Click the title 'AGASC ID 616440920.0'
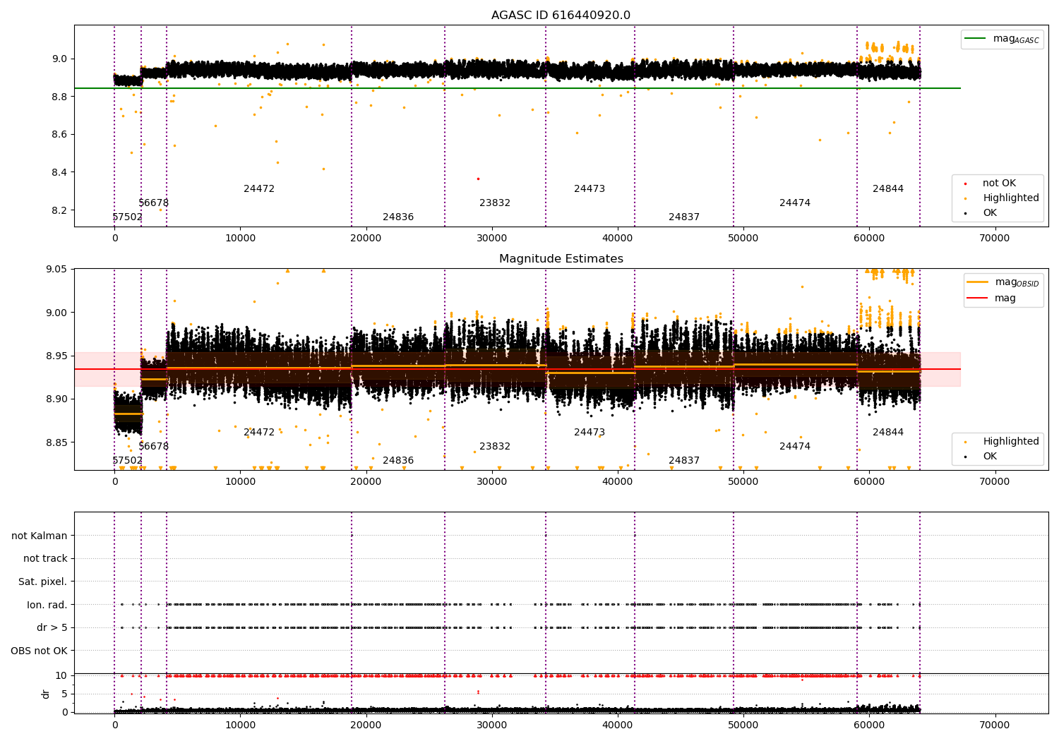Screen dimensions: 1059x741 [x=561, y=16]
